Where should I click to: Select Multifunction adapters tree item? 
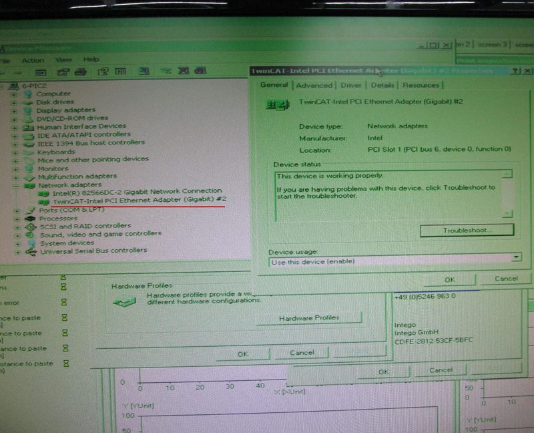[77, 176]
